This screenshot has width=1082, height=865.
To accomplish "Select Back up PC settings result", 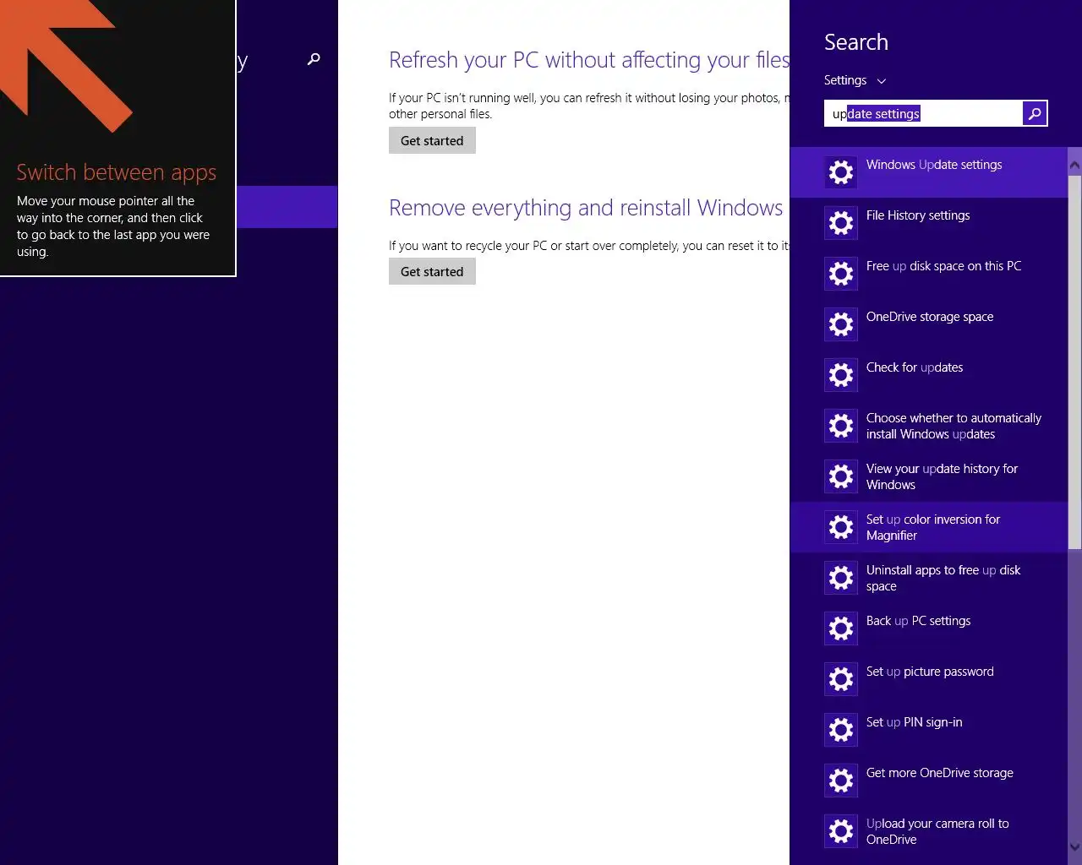I will coord(929,628).
